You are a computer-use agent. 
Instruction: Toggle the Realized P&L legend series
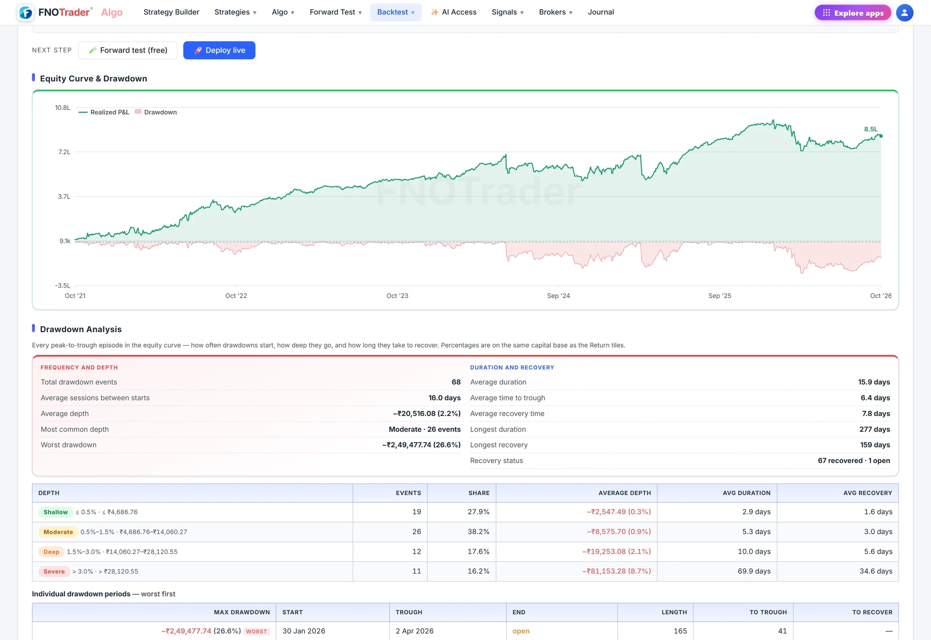point(104,112)
